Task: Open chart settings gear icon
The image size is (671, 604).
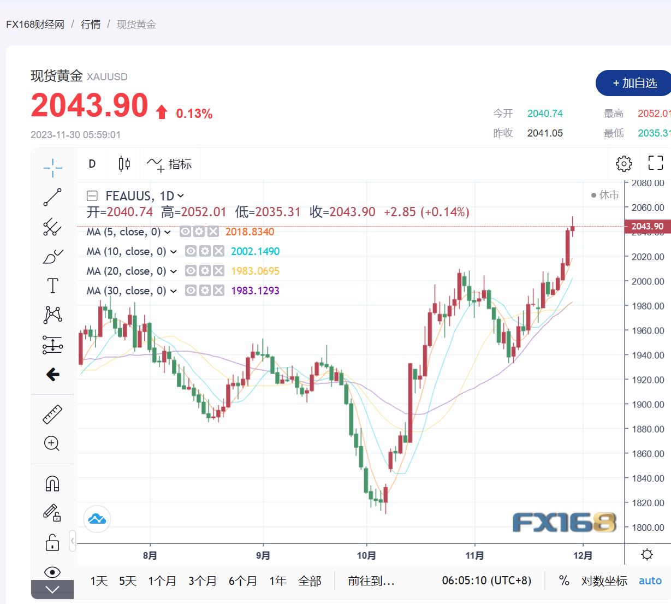Action: point(624,163)
